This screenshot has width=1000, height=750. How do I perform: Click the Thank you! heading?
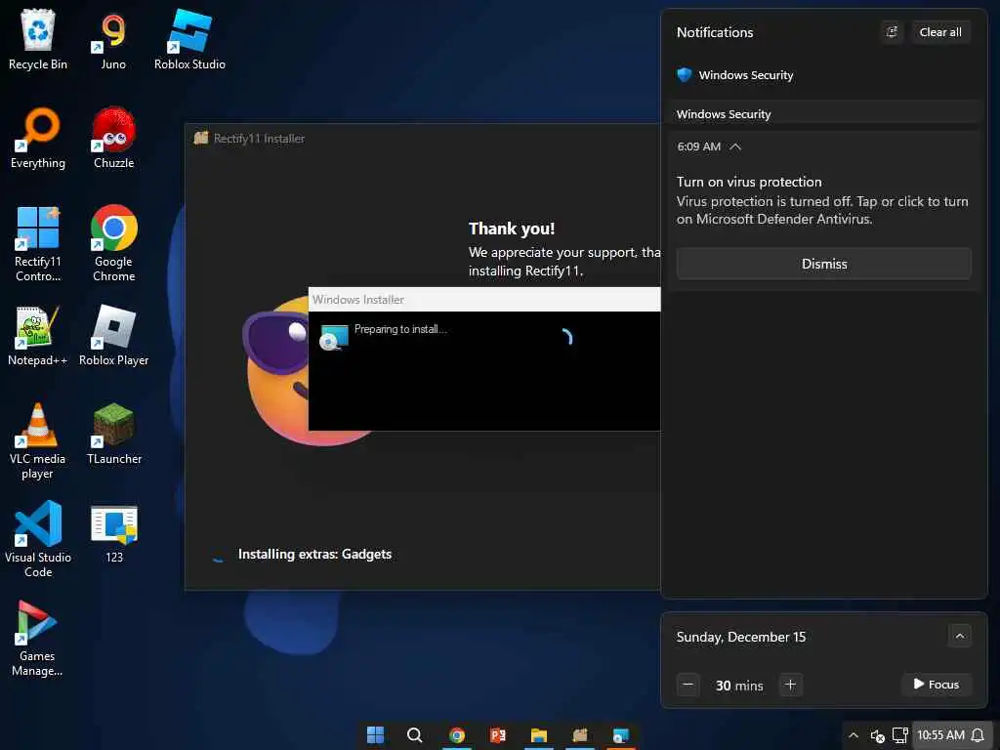[512, 229]
